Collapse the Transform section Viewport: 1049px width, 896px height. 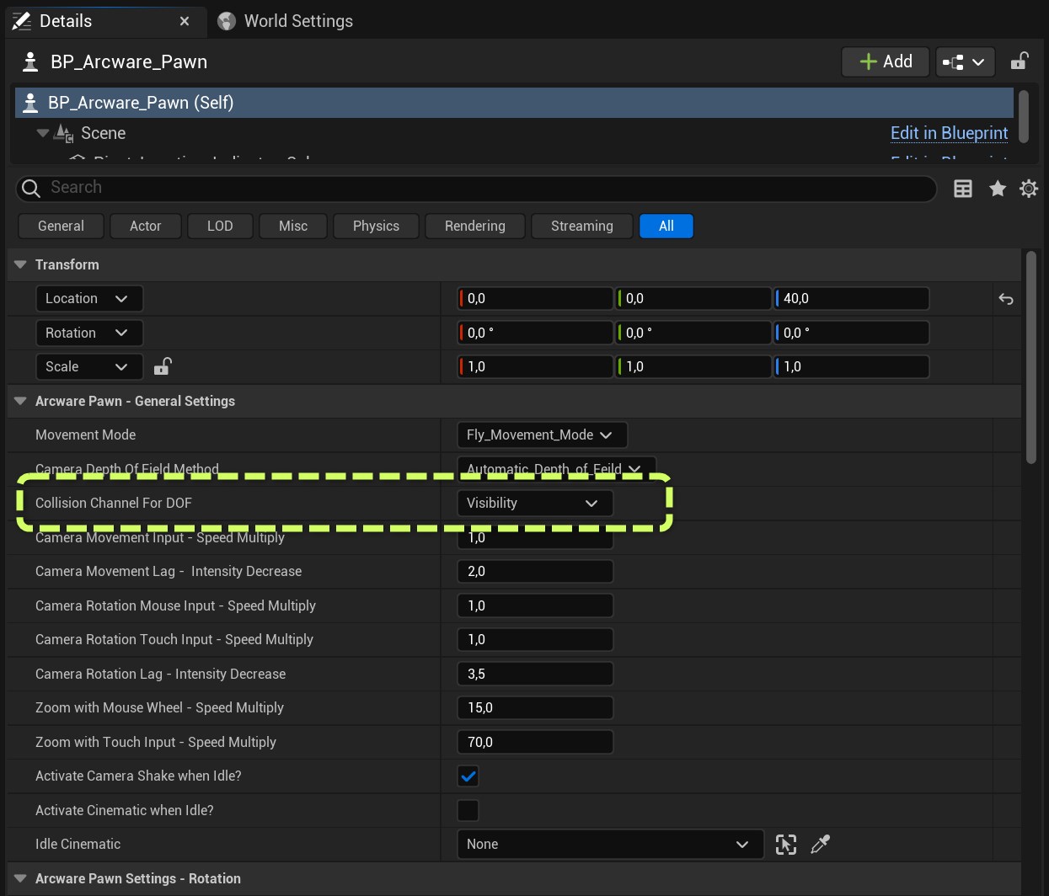click(x=21, y=265)
